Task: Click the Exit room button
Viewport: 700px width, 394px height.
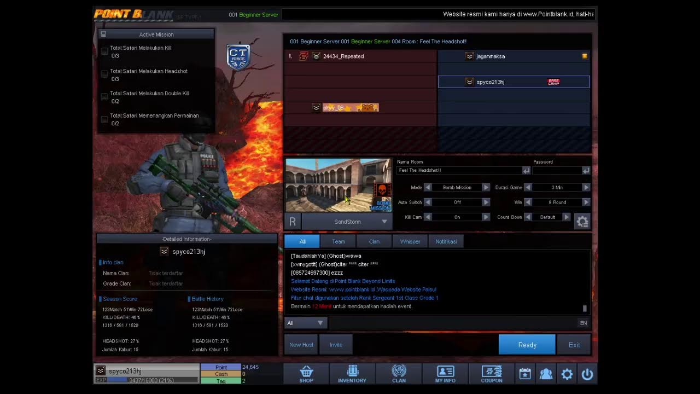Action: coord(574,345)
